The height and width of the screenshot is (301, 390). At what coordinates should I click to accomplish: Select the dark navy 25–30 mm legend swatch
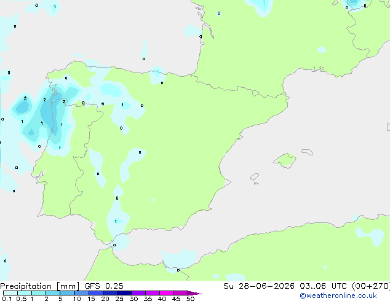(124, 293)
